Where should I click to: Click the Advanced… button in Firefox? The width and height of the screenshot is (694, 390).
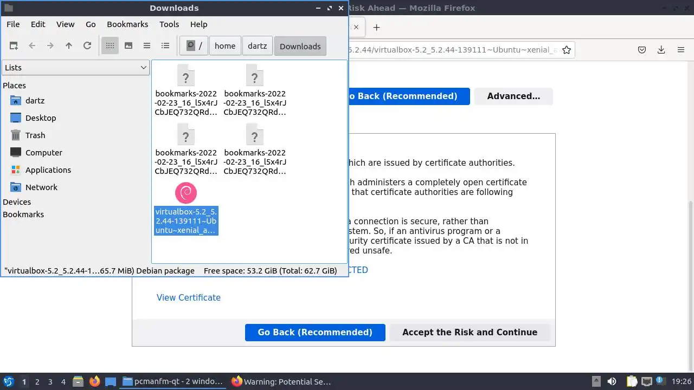click(x=513, y=96)
